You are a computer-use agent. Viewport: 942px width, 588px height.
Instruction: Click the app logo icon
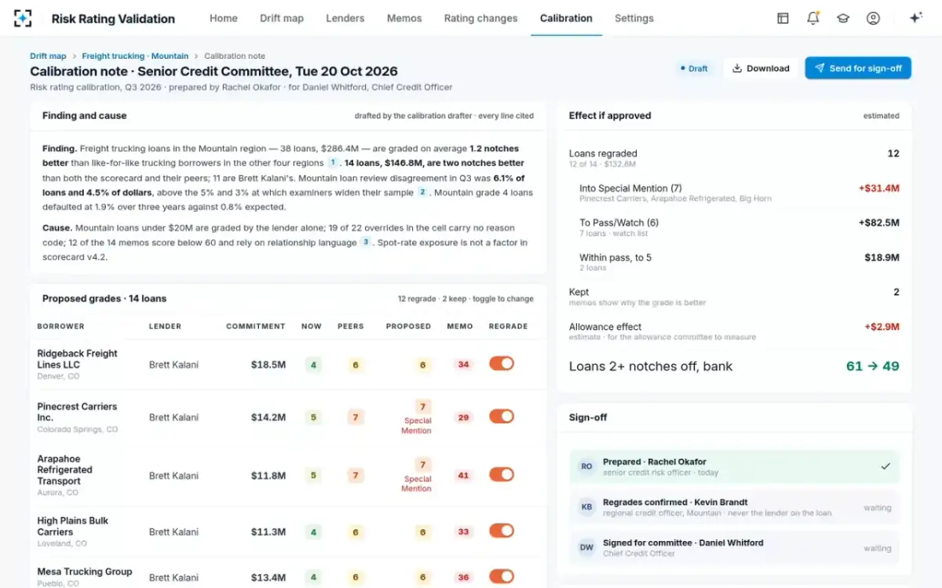[24, 18]
